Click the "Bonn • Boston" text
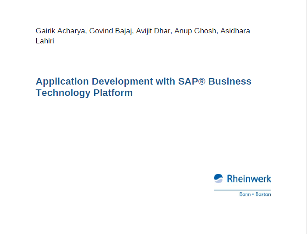 pyautogui.click(x=255, y=194)
